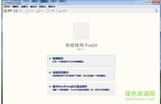Open the 编辑(E) menu
Viewport: 161px width, 104px height.
16,7
